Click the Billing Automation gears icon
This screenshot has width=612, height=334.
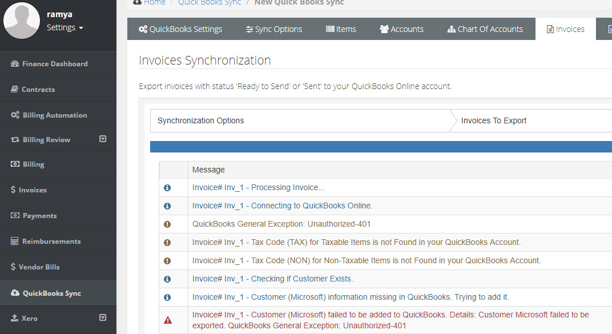click(x=15, y=115)
